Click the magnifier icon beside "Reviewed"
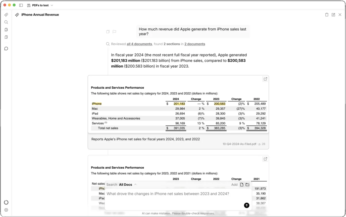 [x=108, y=44]
